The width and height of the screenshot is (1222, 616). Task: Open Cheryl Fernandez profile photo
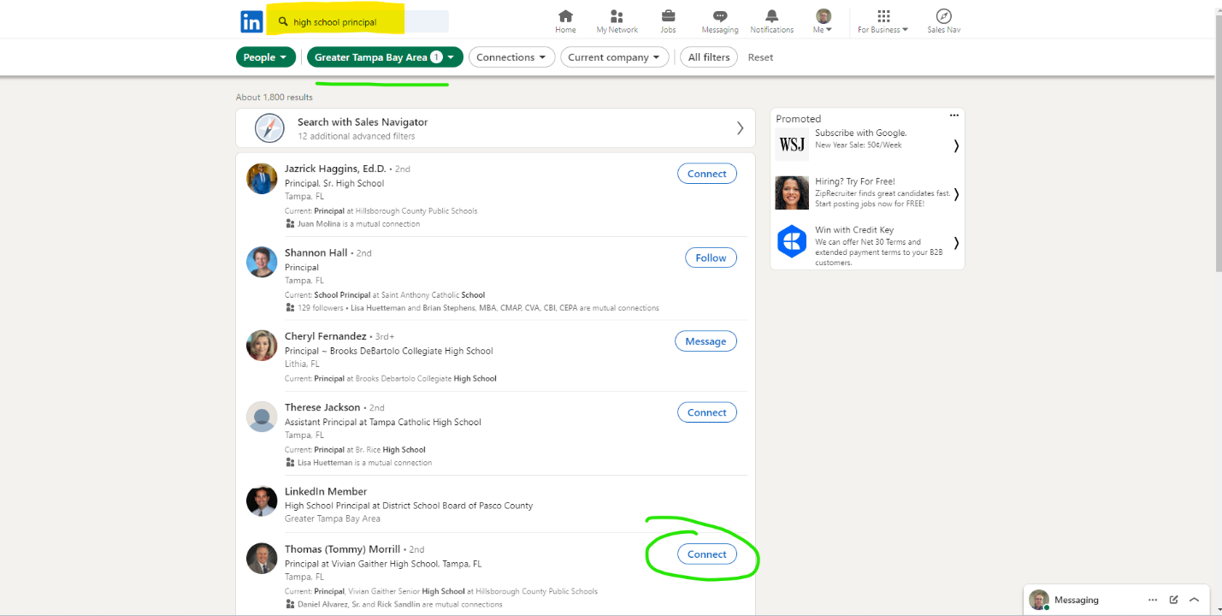(262, 346)
